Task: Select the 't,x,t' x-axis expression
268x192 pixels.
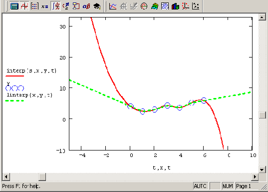Action: (162, 167)
